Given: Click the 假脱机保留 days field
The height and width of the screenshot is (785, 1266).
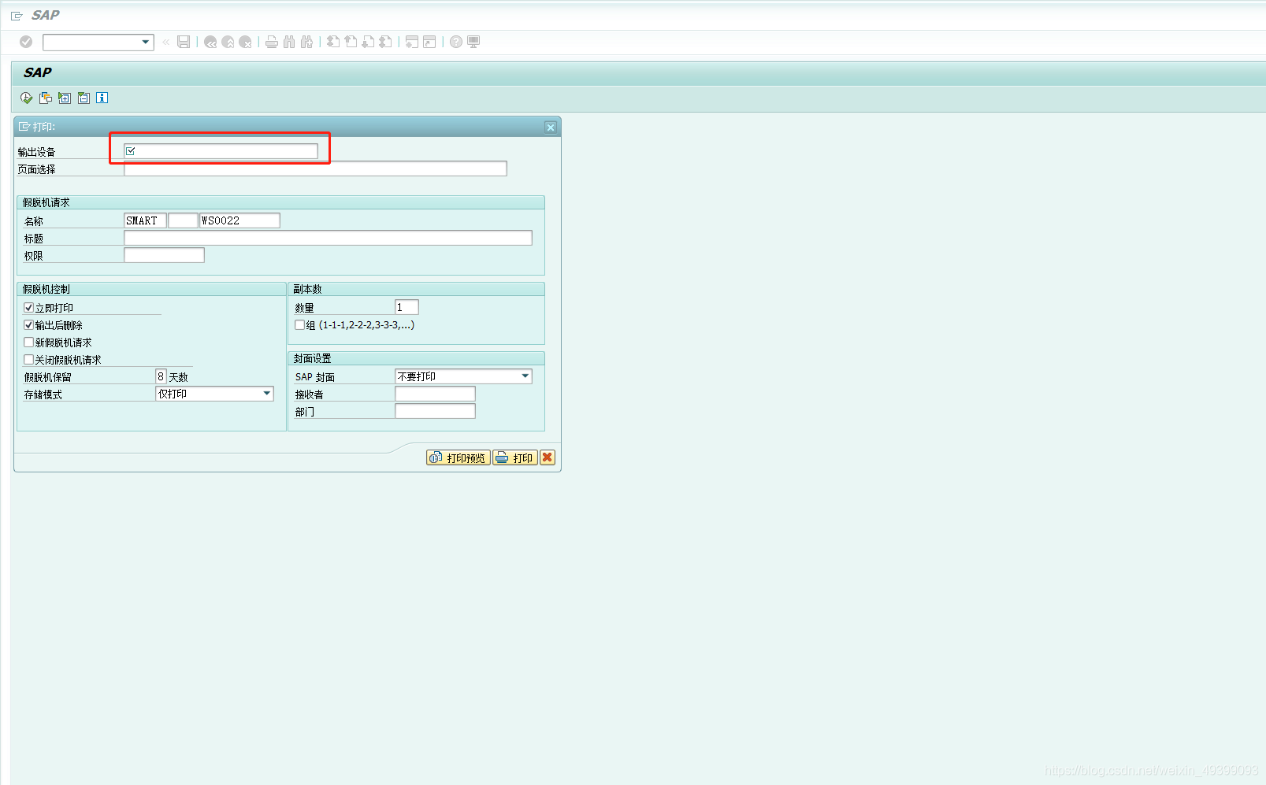Looking at the screenshot, I should coord(161,376).
